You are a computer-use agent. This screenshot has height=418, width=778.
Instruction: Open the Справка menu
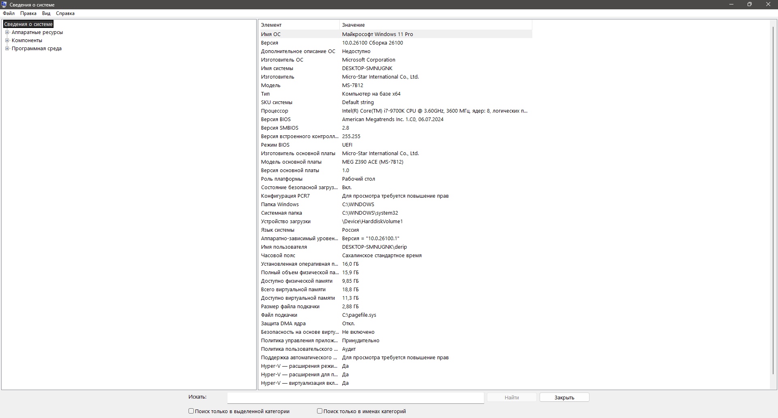point(65,13)
